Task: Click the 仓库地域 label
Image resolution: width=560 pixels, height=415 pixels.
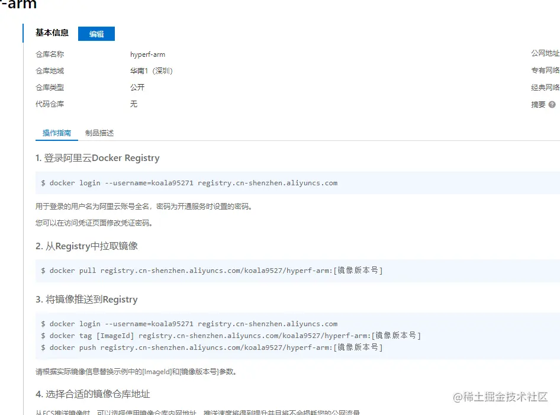Action: [50, 70]
